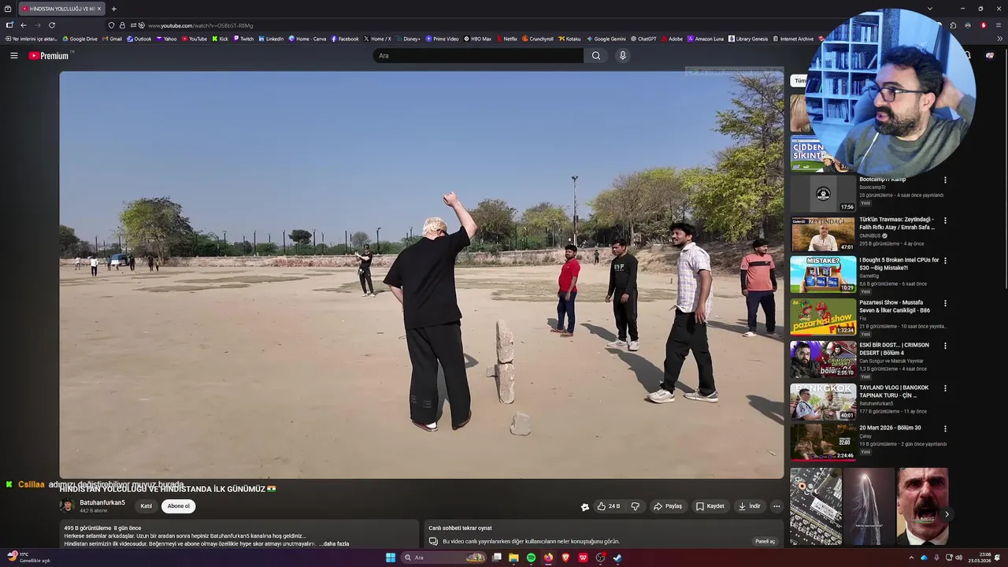Image resolution: width=1008 pixels, height=567 pixels.
Task: Expand description with '...daha fazla'
Action: coord(334,543)
